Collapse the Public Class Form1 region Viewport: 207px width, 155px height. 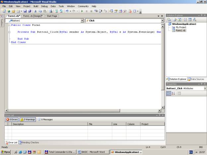[x=9, y=25]
